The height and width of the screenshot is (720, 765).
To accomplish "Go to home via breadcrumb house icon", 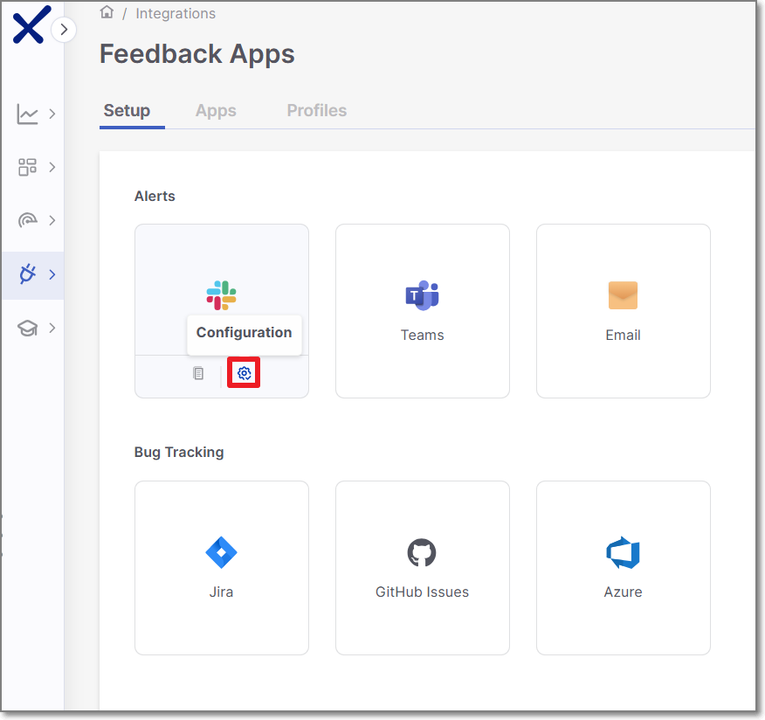I will (107, 13).
